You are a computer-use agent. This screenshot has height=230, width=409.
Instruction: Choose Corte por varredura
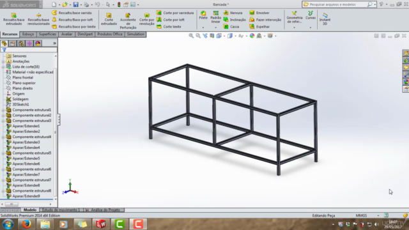[175, 13]
